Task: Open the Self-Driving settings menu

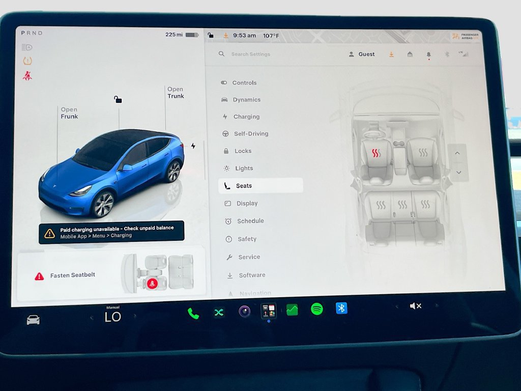Action: tap(245, 134)
